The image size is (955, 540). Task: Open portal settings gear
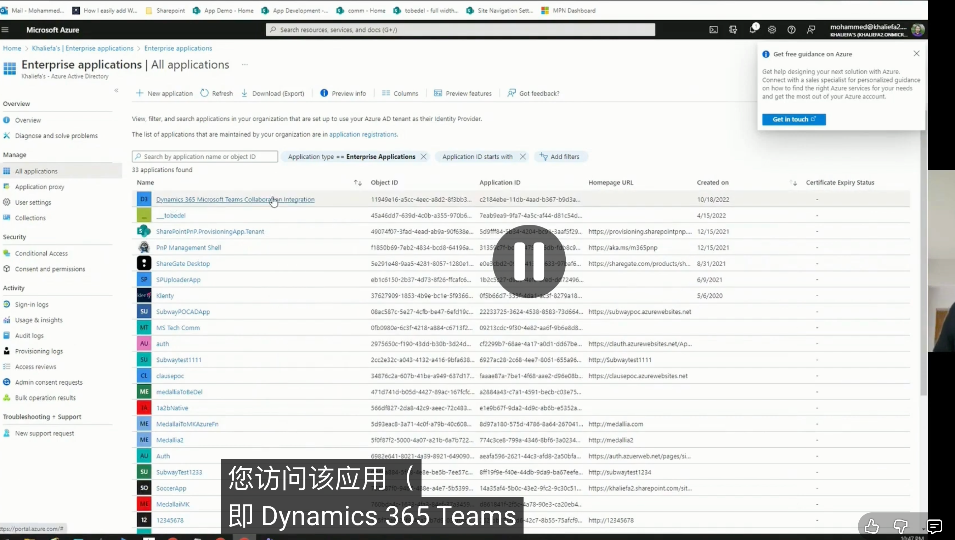click(772, 30)
